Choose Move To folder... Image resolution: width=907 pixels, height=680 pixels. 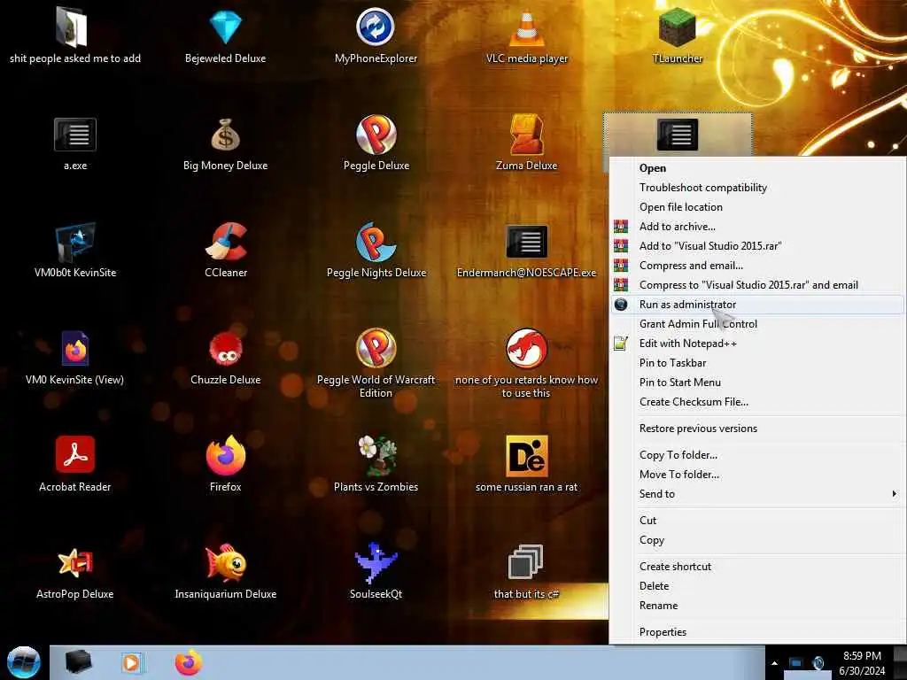click(758, 475)
